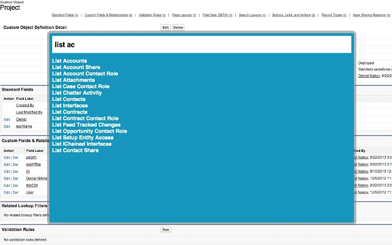
Task: Click New button in Validation Rules
Action: [x=166, y=230]
